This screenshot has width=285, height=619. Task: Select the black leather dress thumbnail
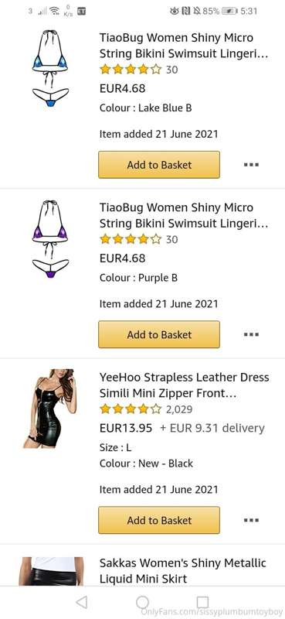click(x=50, y=409)
